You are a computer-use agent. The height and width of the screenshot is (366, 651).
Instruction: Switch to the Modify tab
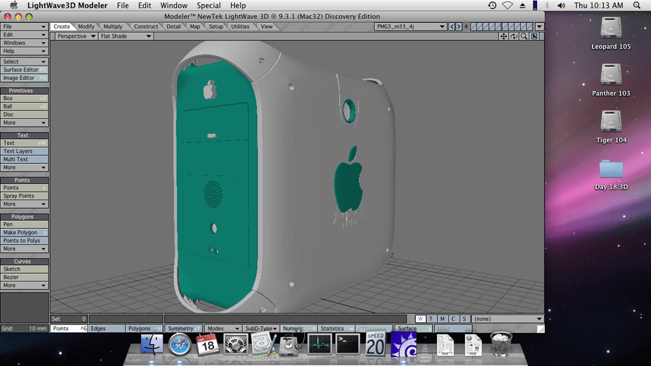coord(86,27)
